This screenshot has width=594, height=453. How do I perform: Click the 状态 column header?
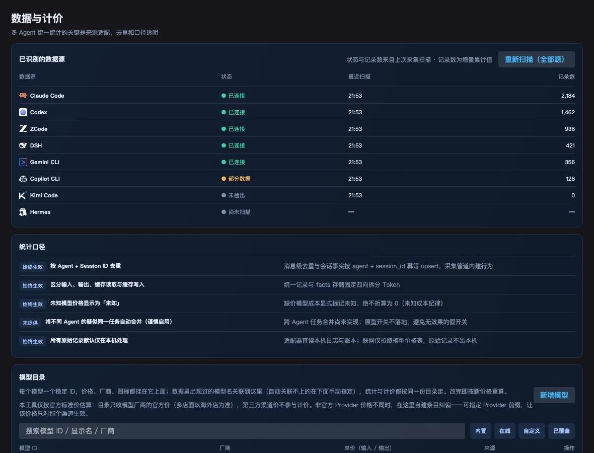227,77
